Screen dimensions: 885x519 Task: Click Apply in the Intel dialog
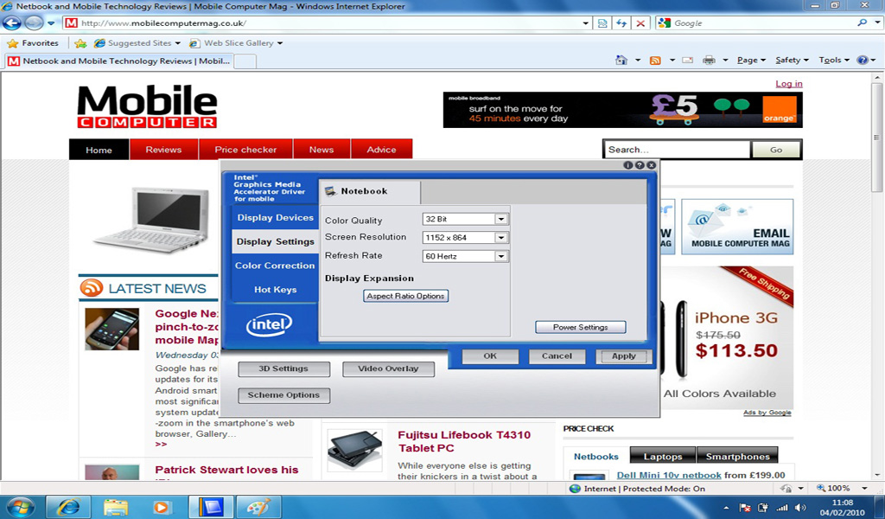624,356
